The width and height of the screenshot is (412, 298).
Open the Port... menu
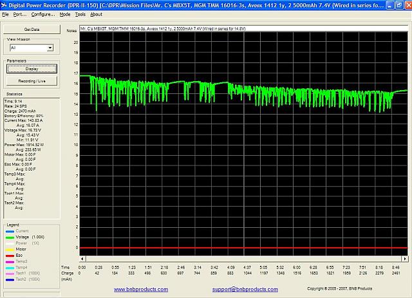click(x=20, y=14)
